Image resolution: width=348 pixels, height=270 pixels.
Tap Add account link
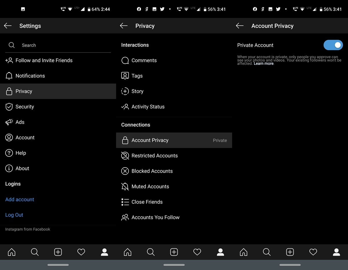point(20,199)
